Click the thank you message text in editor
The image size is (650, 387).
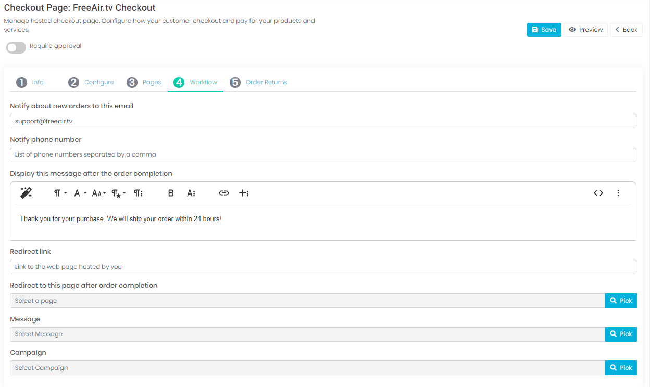click(120, 219)
